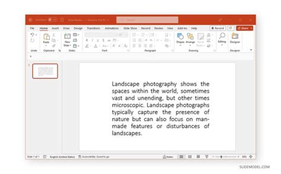This screenshot has width=281, height=174.
Task: Click the Format Painter brush icon
Action: tap(53, 46)
